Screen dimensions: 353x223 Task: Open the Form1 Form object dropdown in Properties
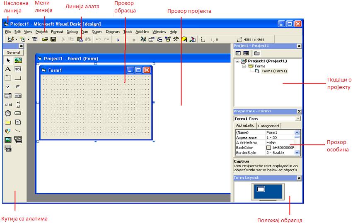(298, 118)
